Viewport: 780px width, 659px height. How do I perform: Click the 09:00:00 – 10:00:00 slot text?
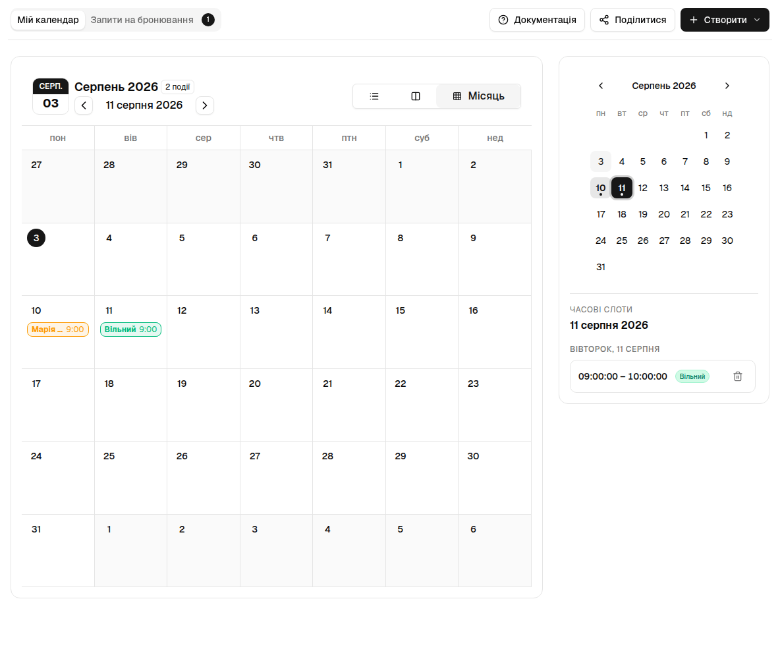coord(623,377)
